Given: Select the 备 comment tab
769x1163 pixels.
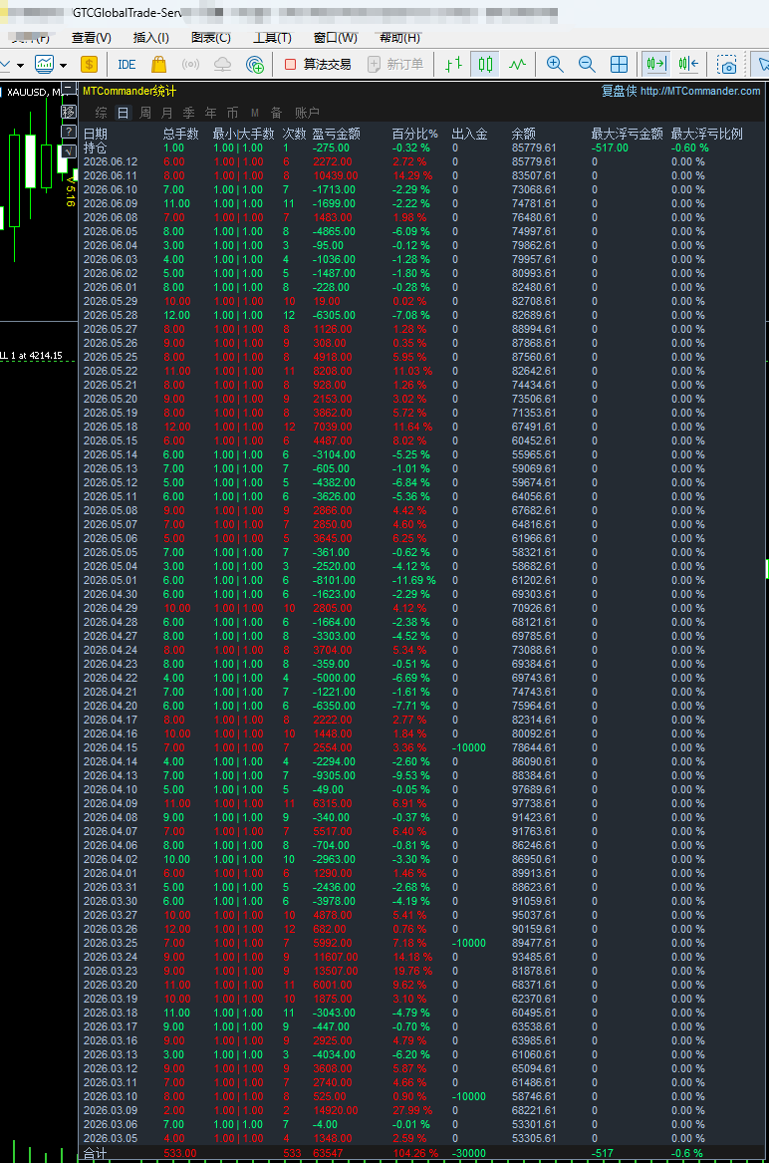Looking at the screenshot, I should pyautogui.click(x=277, y=113).
